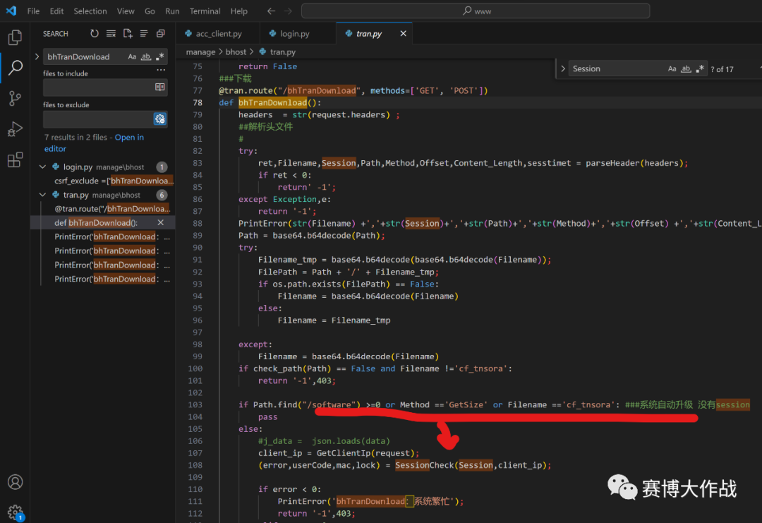Open the File menu
This screenshot has width=762, height=523.
tap(34, 11)
